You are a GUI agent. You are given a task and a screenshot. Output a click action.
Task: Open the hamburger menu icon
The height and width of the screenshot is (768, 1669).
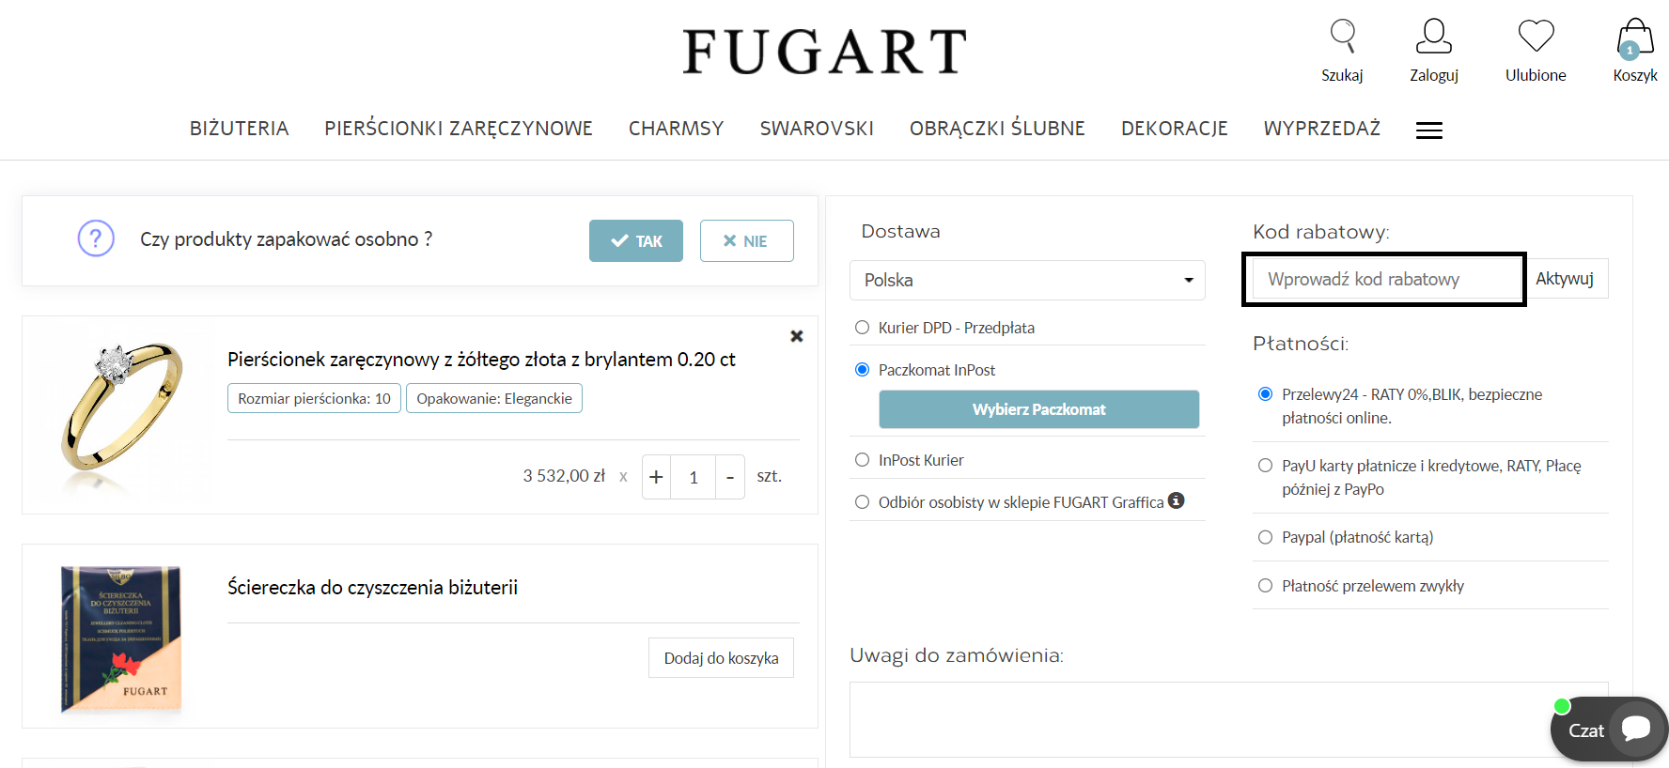(x=1428, y=131)
